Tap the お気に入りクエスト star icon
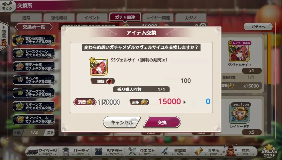Screen dimensions: 282x160 pos(269,151)
